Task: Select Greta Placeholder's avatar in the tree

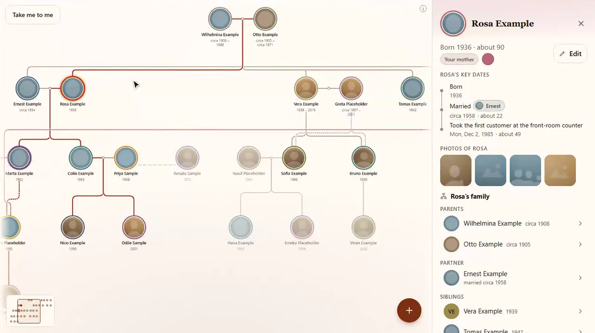Action: [x=351, y=88]
